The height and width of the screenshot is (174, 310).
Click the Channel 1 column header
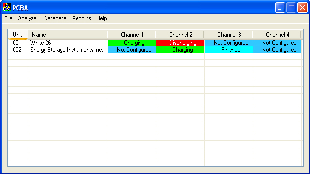tap(132, 35)
